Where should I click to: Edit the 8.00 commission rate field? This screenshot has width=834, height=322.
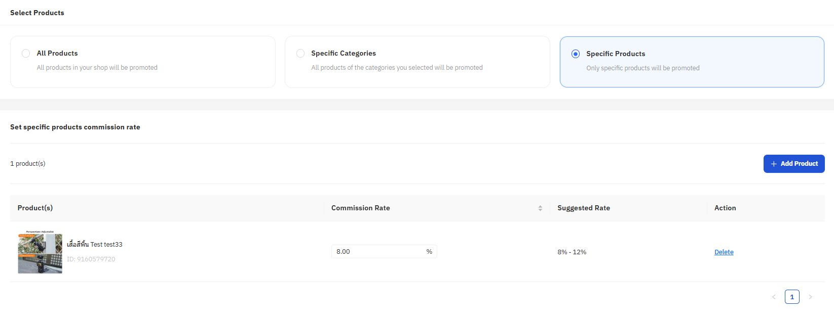click(x=377, y=252)
